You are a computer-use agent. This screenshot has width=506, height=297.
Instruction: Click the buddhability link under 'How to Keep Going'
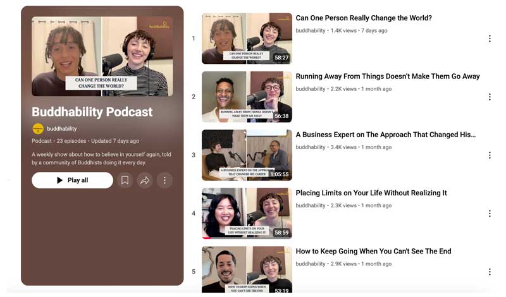pos(311,264)
